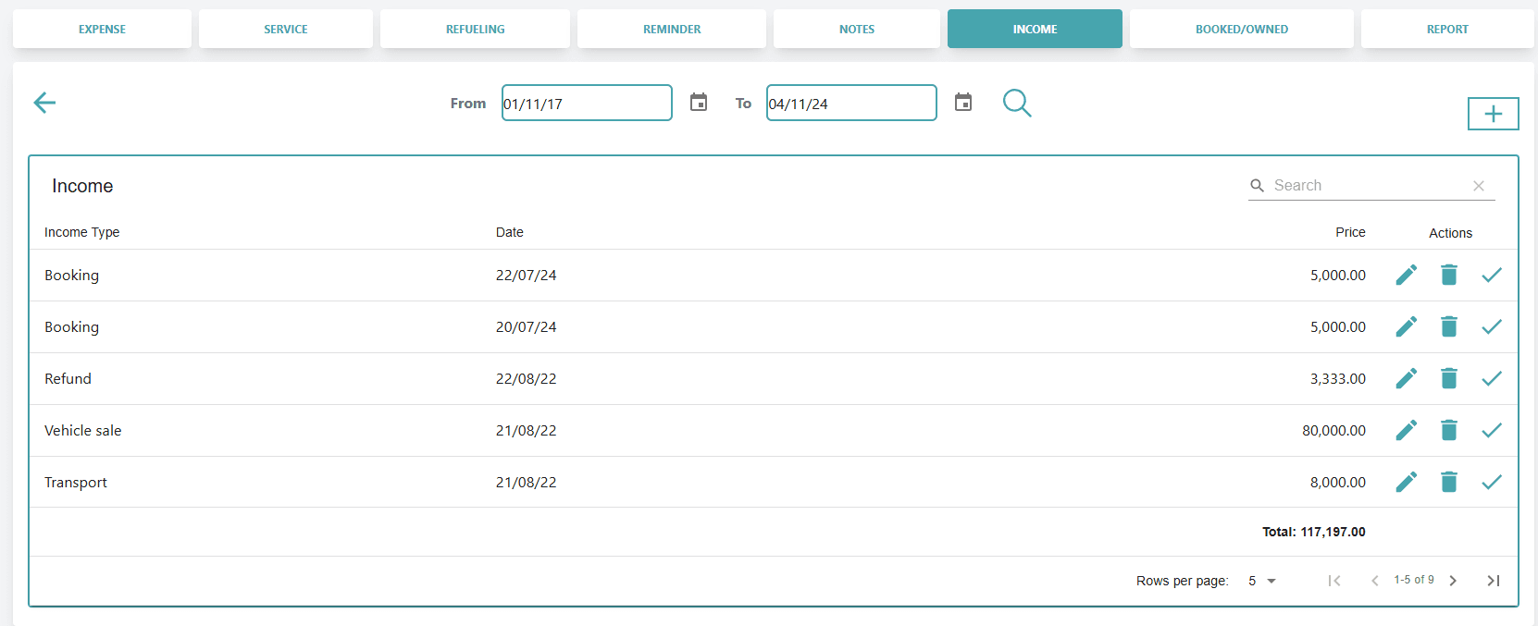Click the back arrow icon

pyautogui.click(x=44, y=103)
